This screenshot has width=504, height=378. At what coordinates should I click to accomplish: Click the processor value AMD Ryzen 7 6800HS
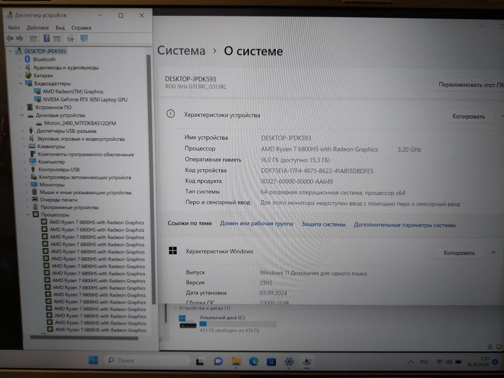point(319,149)
